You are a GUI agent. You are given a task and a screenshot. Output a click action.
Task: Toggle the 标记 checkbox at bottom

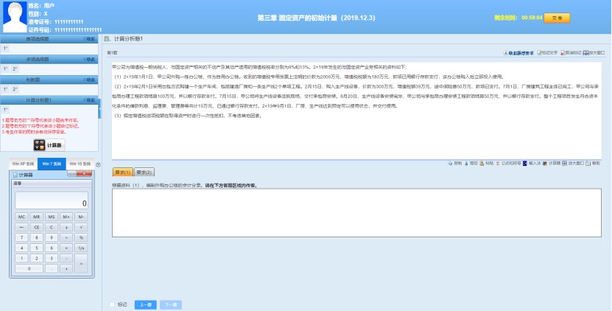pyautogui.click(x=113, y=304)
